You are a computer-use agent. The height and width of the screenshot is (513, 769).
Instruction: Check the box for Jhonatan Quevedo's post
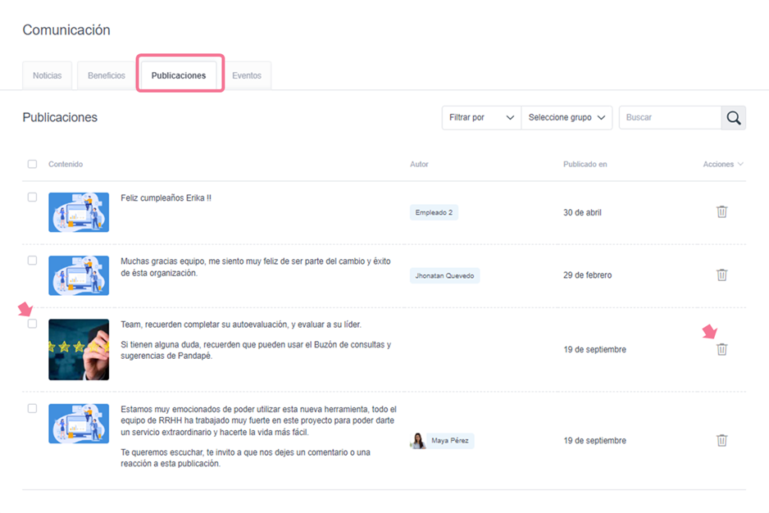click(32, 261)
